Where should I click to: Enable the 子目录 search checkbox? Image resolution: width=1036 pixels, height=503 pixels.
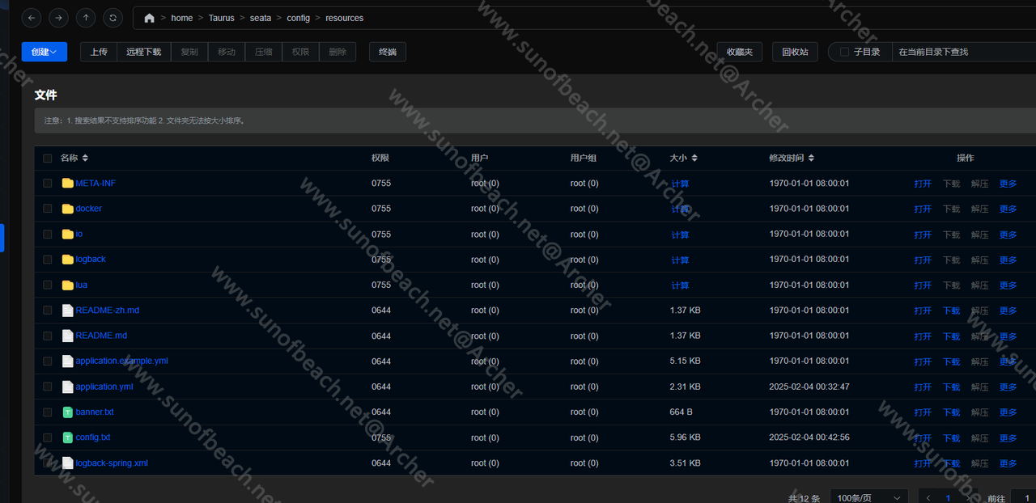click(845, 52)
